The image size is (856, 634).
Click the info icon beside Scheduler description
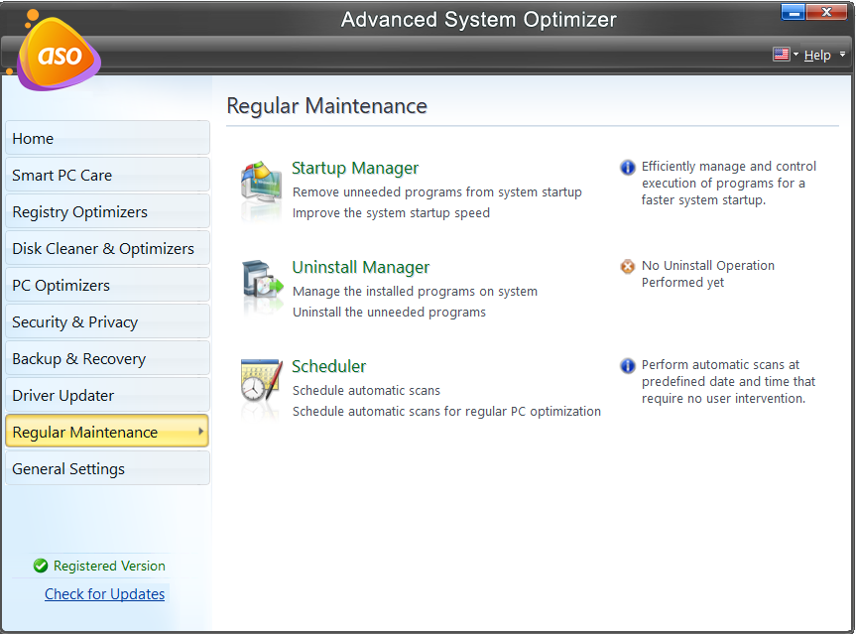pos(627,365)
